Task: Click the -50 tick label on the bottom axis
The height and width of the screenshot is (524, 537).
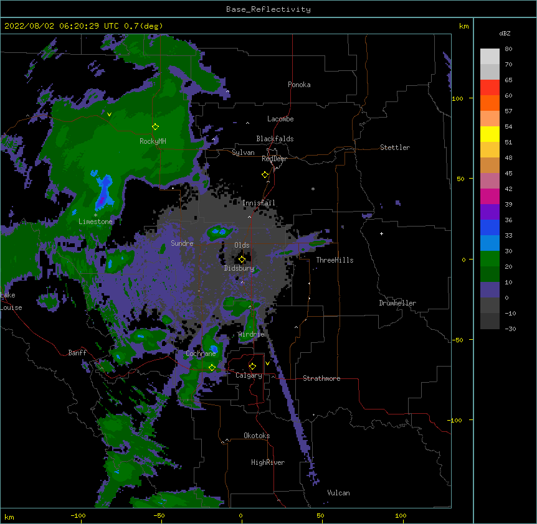Action: [159, 516]
